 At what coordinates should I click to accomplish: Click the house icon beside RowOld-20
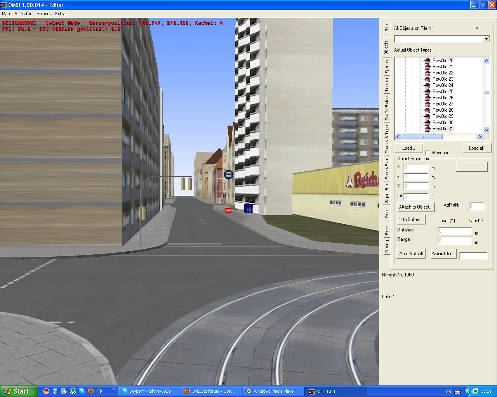coord(427,60)
